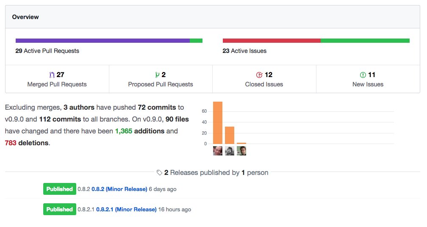The width and height of the screenshot is (427, 227).
Task: Click the green segment of pull requests bar
Action: pyautogui.click(x=196, y=41)
